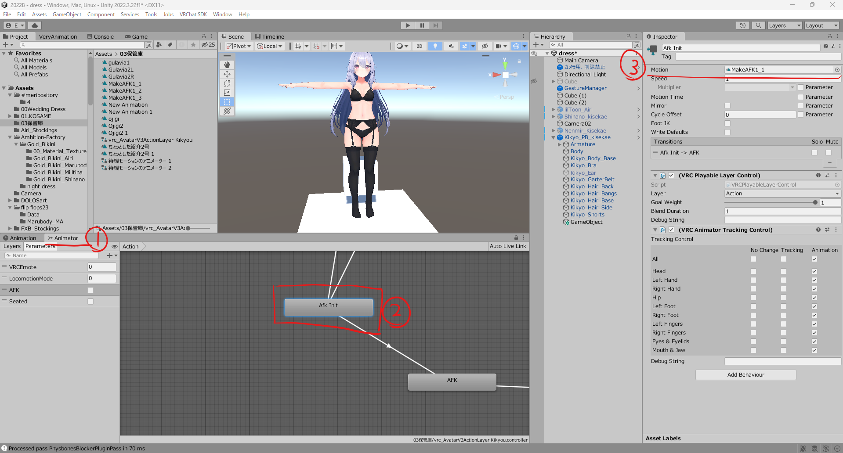Enable the Write Defaults checkbox
Image resolution: width=843 pixels, height=453 pixels.
pos(727,132)
